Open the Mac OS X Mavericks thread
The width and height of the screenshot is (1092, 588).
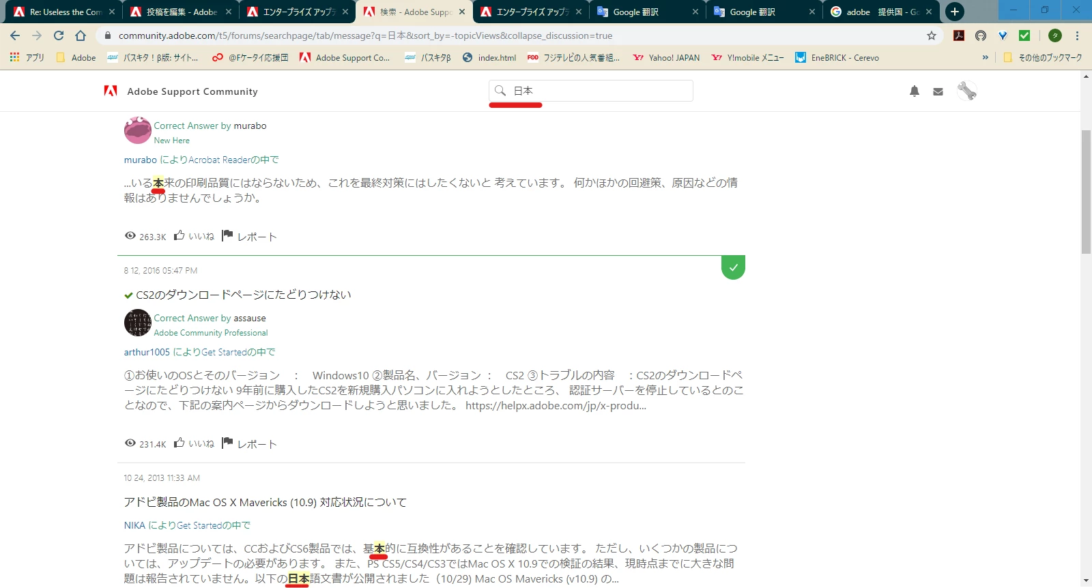tap(265, 502)
